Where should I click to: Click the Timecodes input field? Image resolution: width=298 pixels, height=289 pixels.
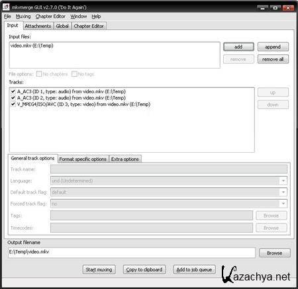pyautogui.click(x=152, y=227)
